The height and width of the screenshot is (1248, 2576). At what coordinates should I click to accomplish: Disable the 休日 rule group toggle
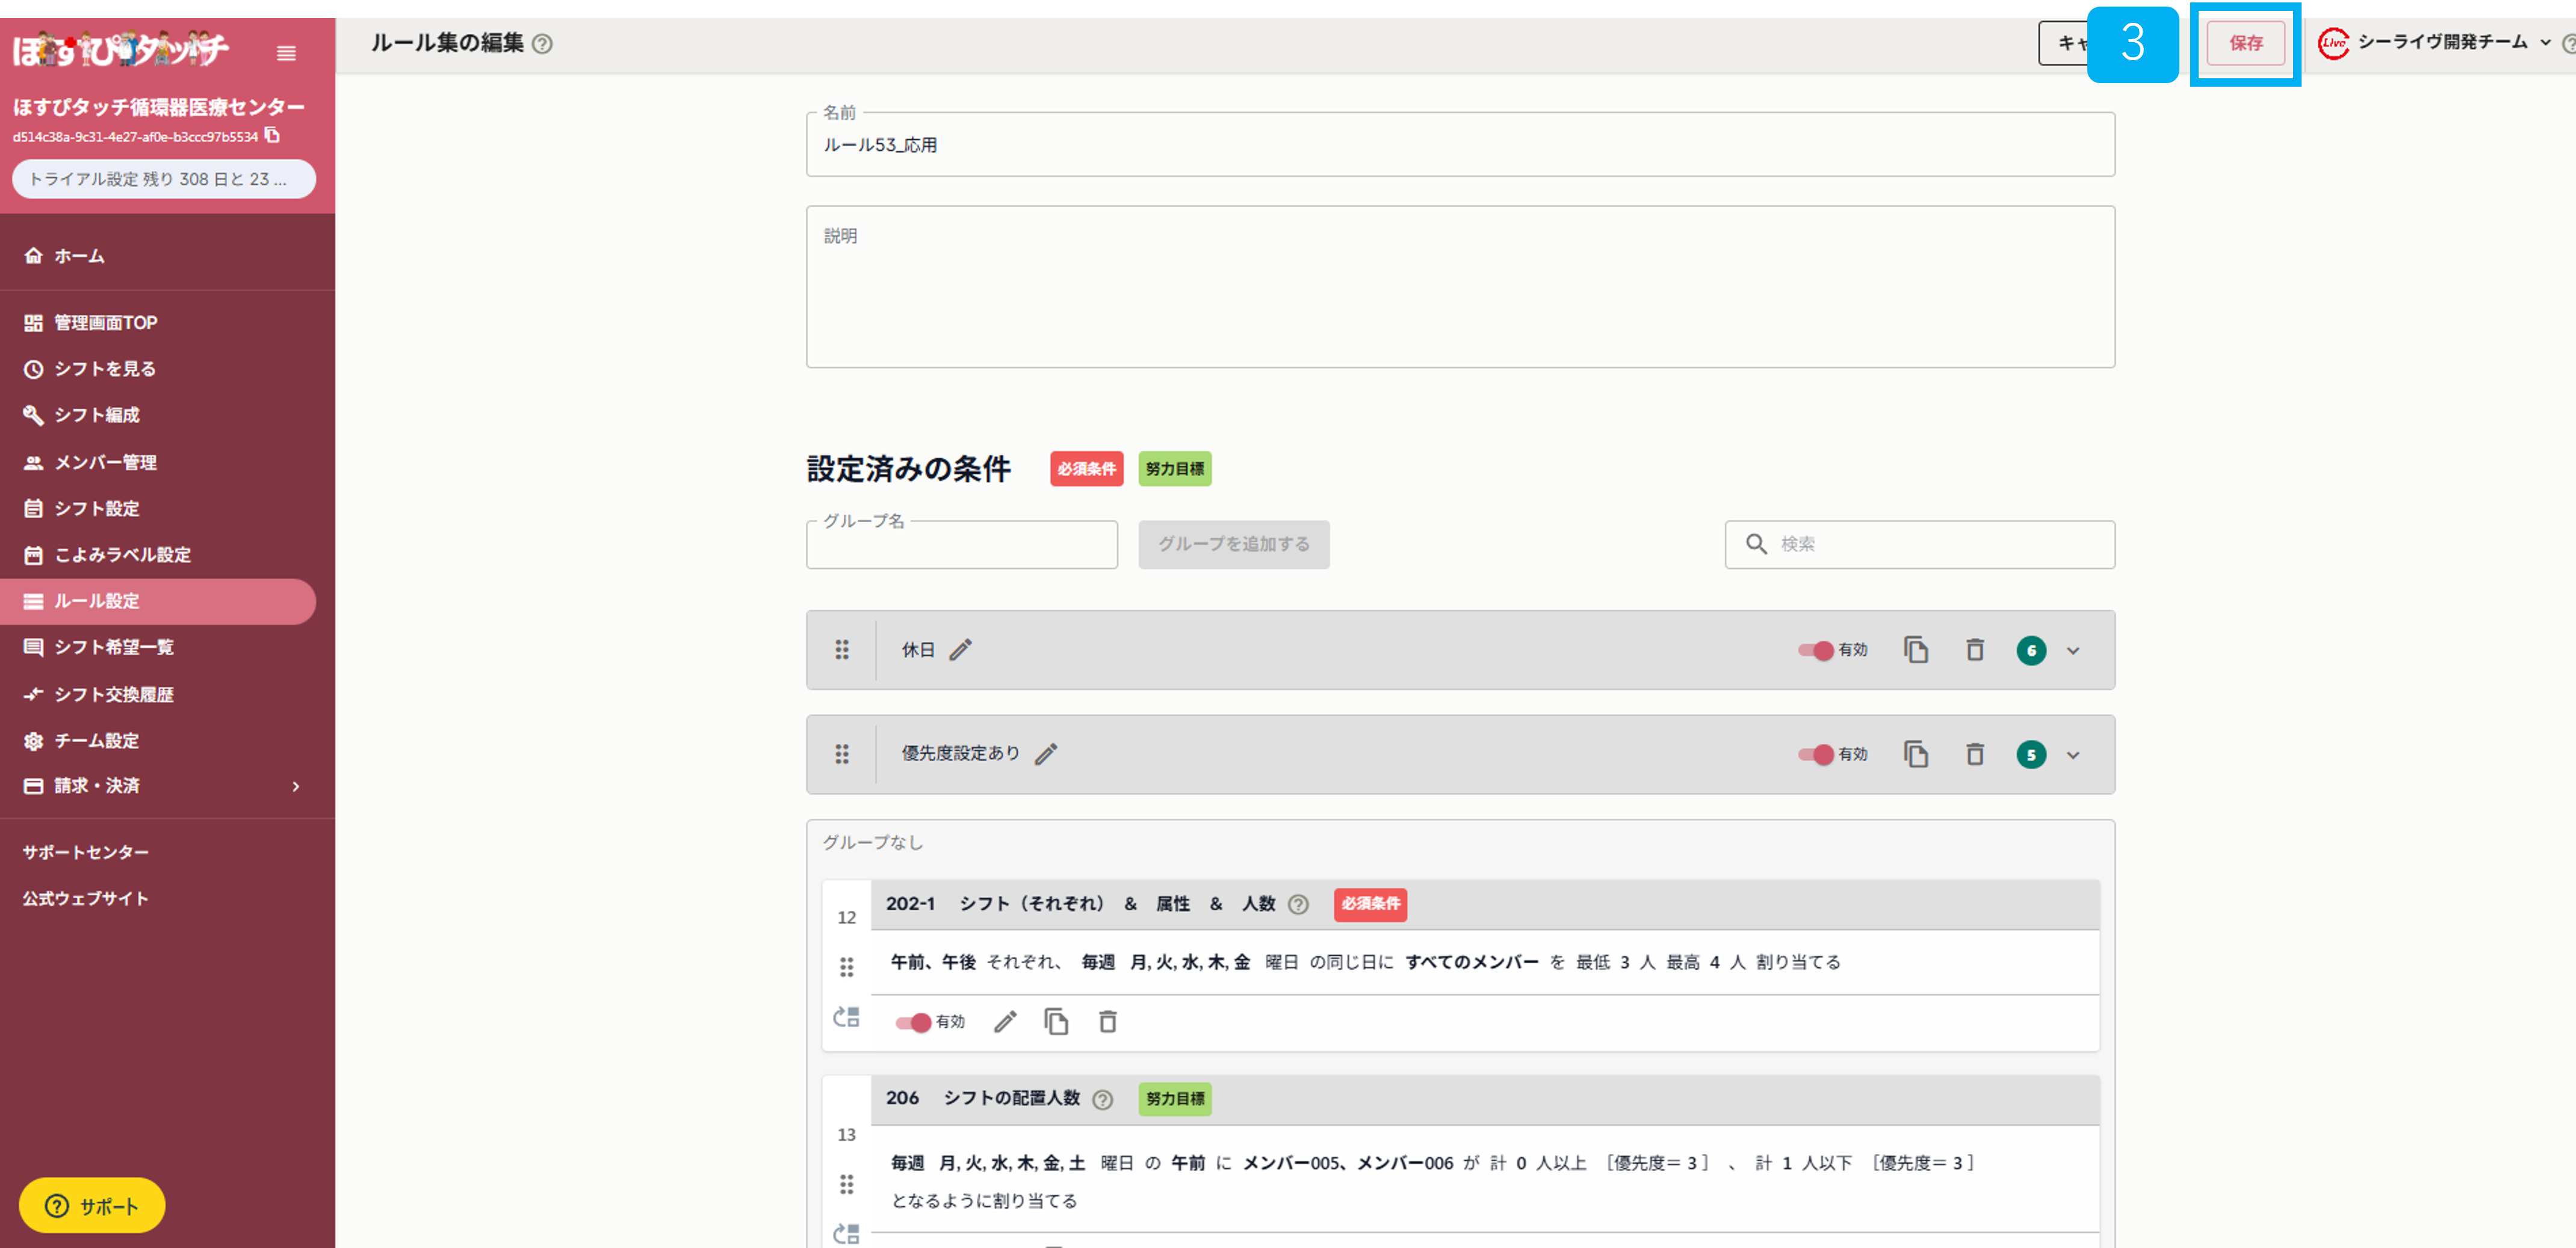click(1816, 649)
